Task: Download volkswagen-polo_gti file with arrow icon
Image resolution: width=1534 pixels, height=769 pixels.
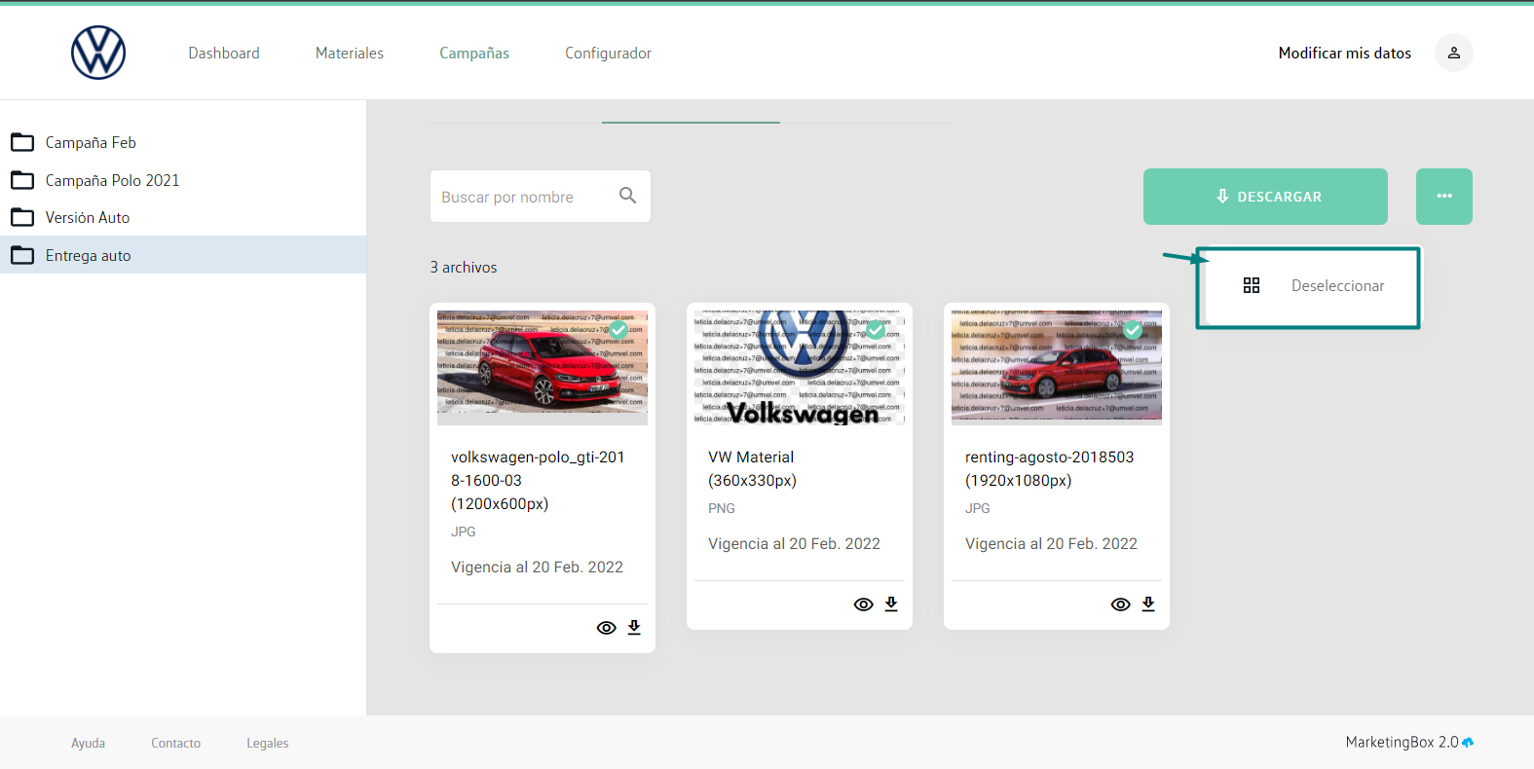Action: (x=634, y=628)
